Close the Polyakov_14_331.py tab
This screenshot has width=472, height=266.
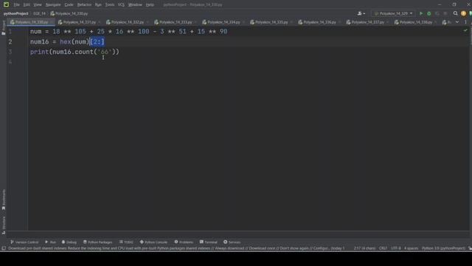pyautogui.click(x=100, y=22)
